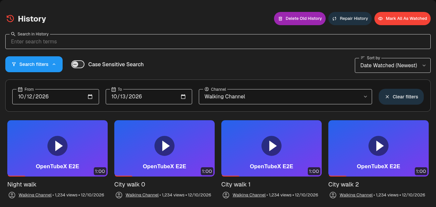Click channel avatar icon under City walk 2
The height and width of the screenshot is (207, 436).
[x=333, y=195]
